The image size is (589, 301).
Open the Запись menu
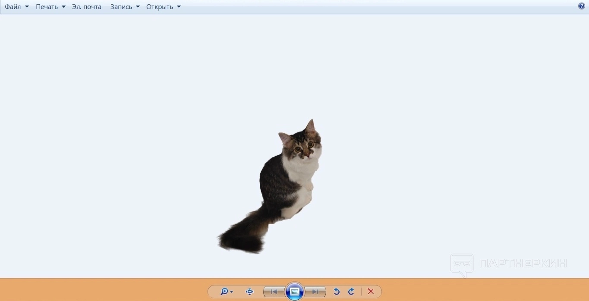pos(125,7)
